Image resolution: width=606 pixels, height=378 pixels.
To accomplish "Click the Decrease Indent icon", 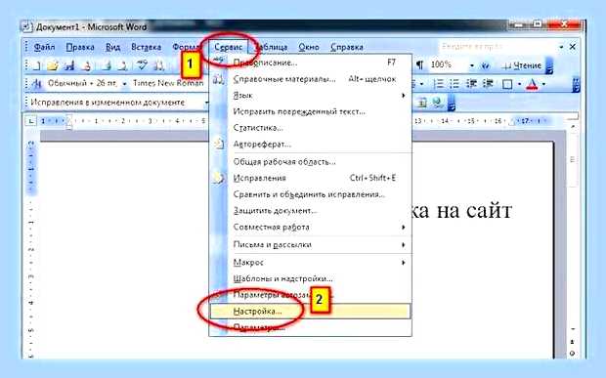I will click(471, 84).
